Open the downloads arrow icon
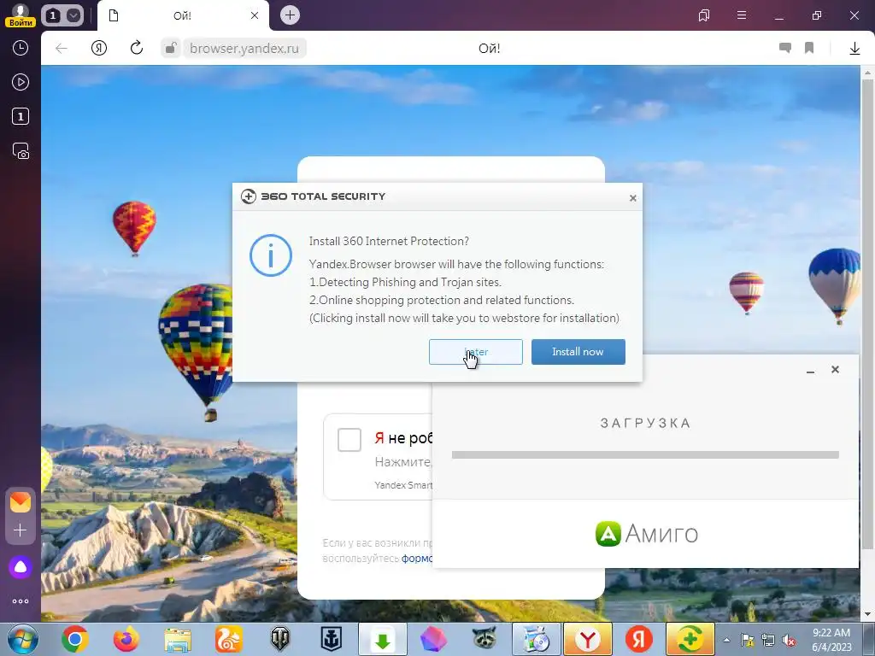Image resolution: width=875 pixels, height=656 pixels. (854, 49)
